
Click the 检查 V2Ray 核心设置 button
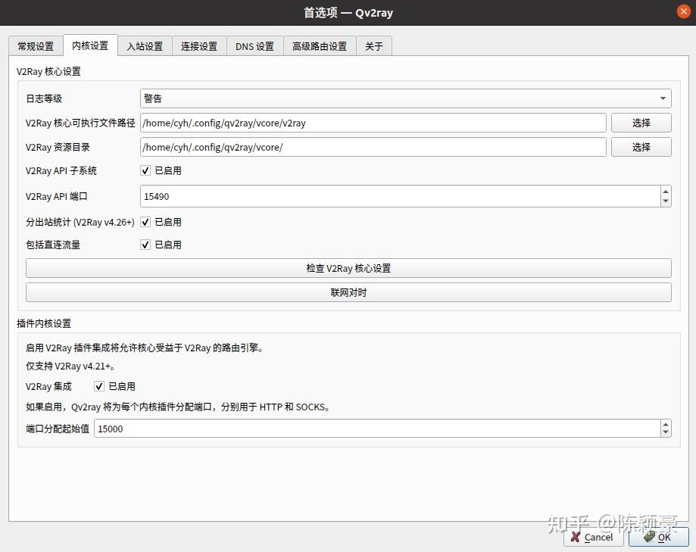(x=348, y=269)
